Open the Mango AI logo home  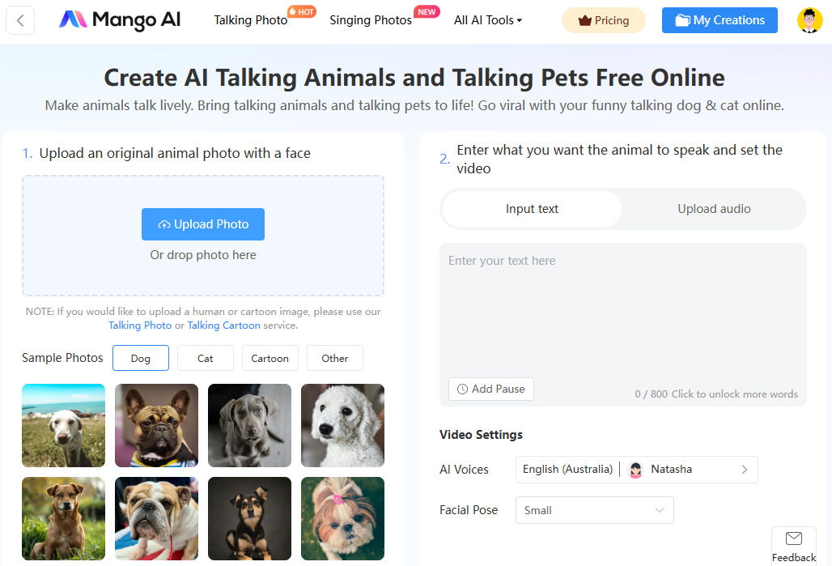click(120, 20)
